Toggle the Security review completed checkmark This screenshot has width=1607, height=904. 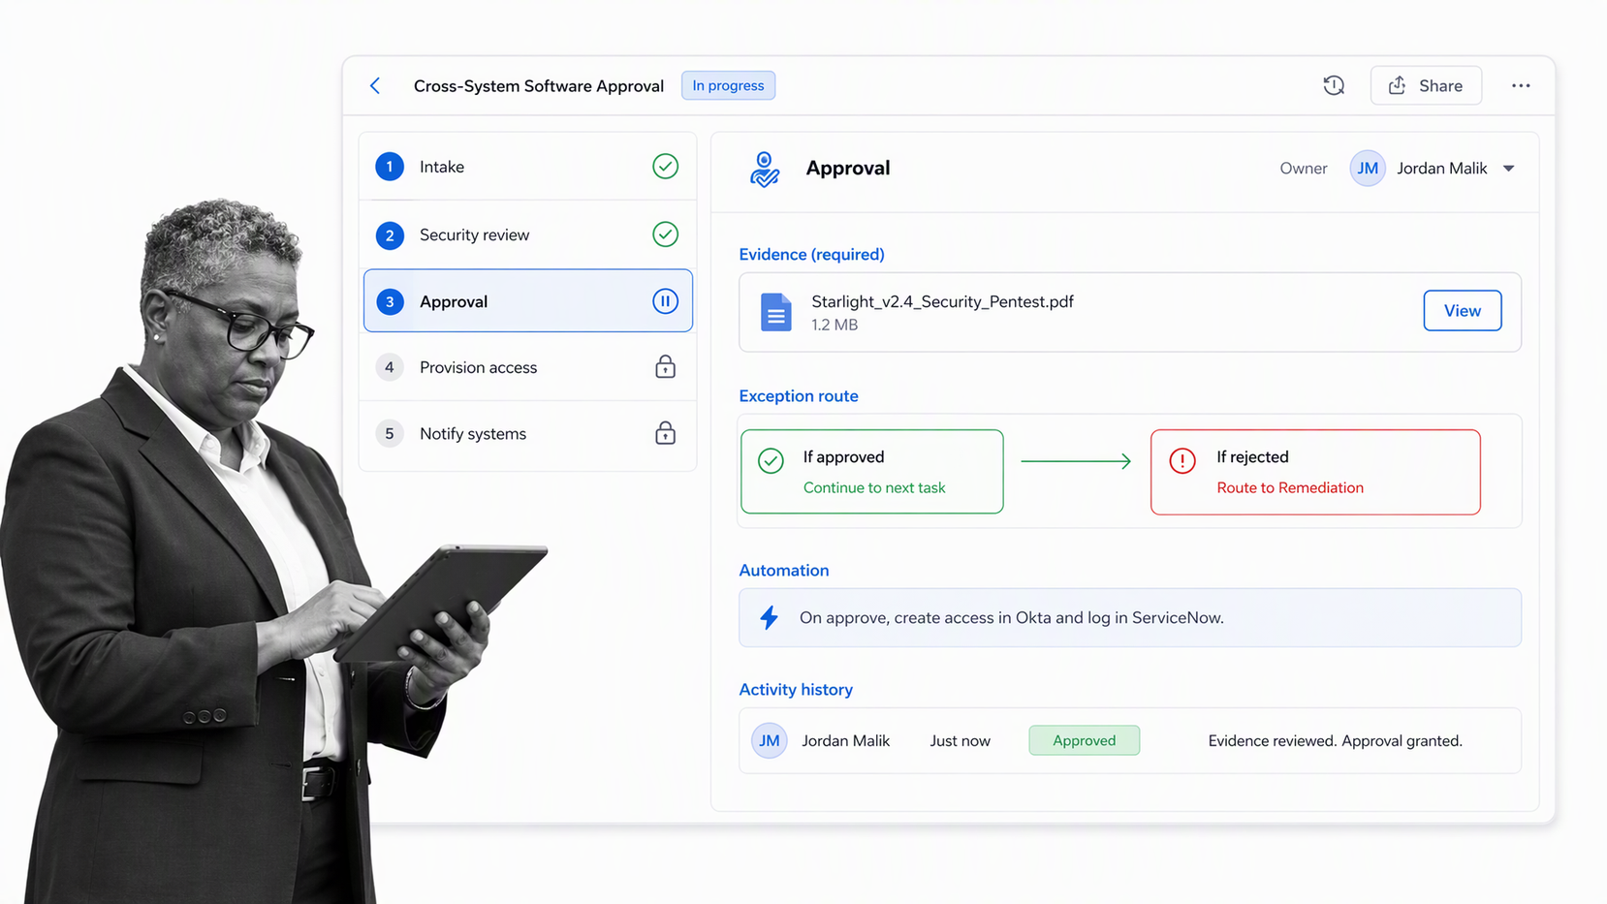(665, 234)
